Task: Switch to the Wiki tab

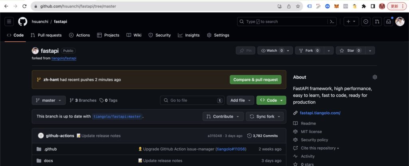Action: tap(134, 35)
